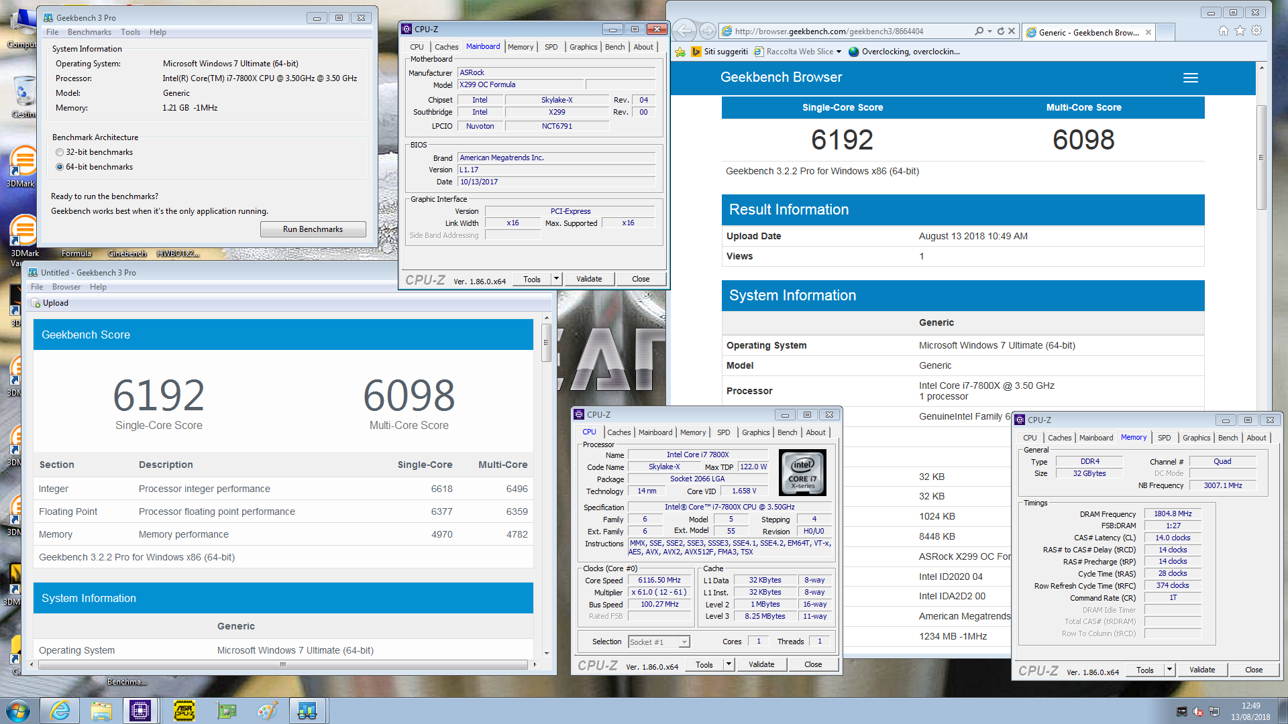Click IE page vertical scrollbar thumb

tap(1261, 158)
